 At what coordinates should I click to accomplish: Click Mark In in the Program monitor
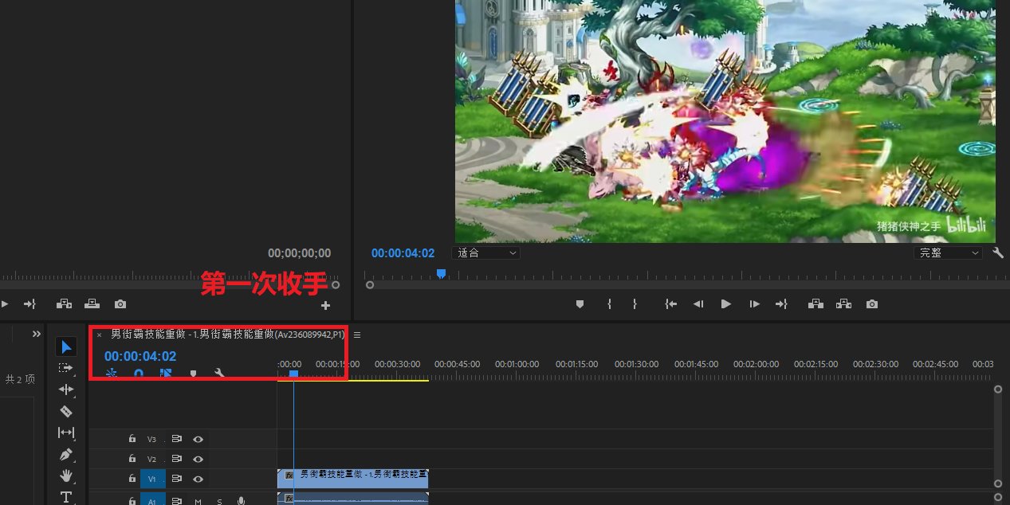[x=609, y=304]
